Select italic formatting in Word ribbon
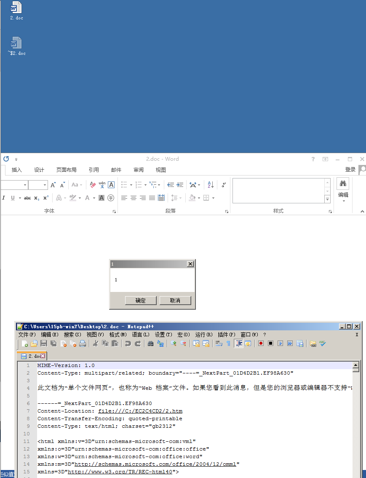The image size is (366, 478). [4, 197]
